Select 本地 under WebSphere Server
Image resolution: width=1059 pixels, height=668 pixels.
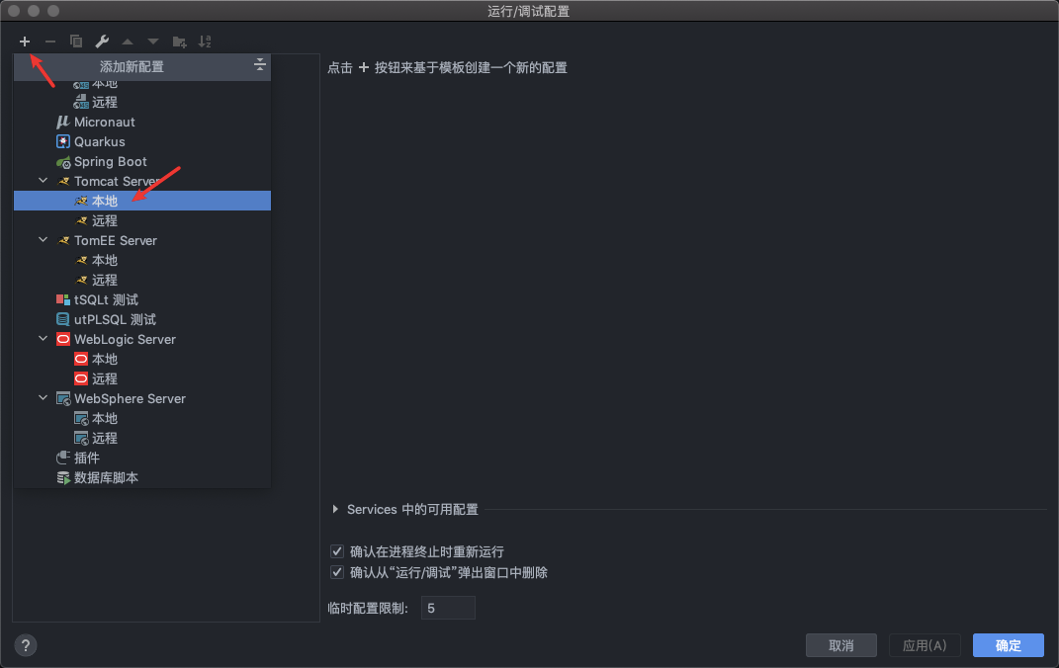coord(141,418)
